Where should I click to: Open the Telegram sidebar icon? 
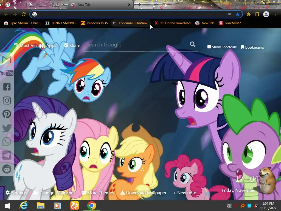click(7, 155)
